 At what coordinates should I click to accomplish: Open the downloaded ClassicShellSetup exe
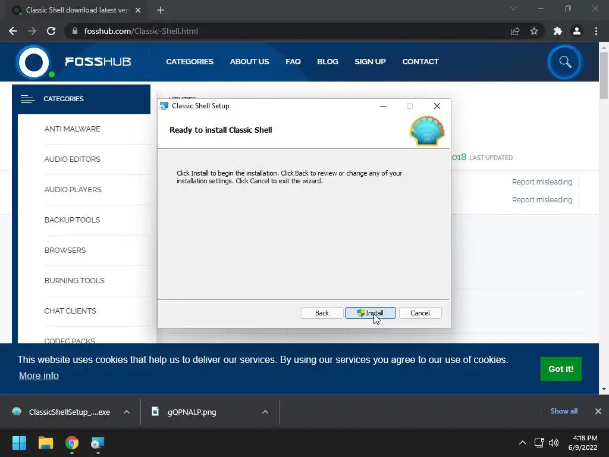click(x=61, y=412)
